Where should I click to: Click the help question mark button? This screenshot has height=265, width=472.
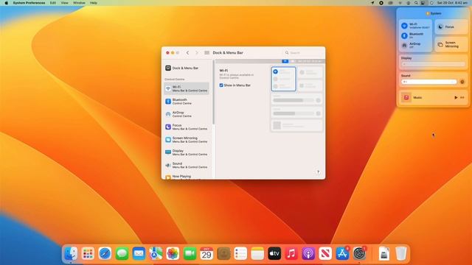(318, 172)
